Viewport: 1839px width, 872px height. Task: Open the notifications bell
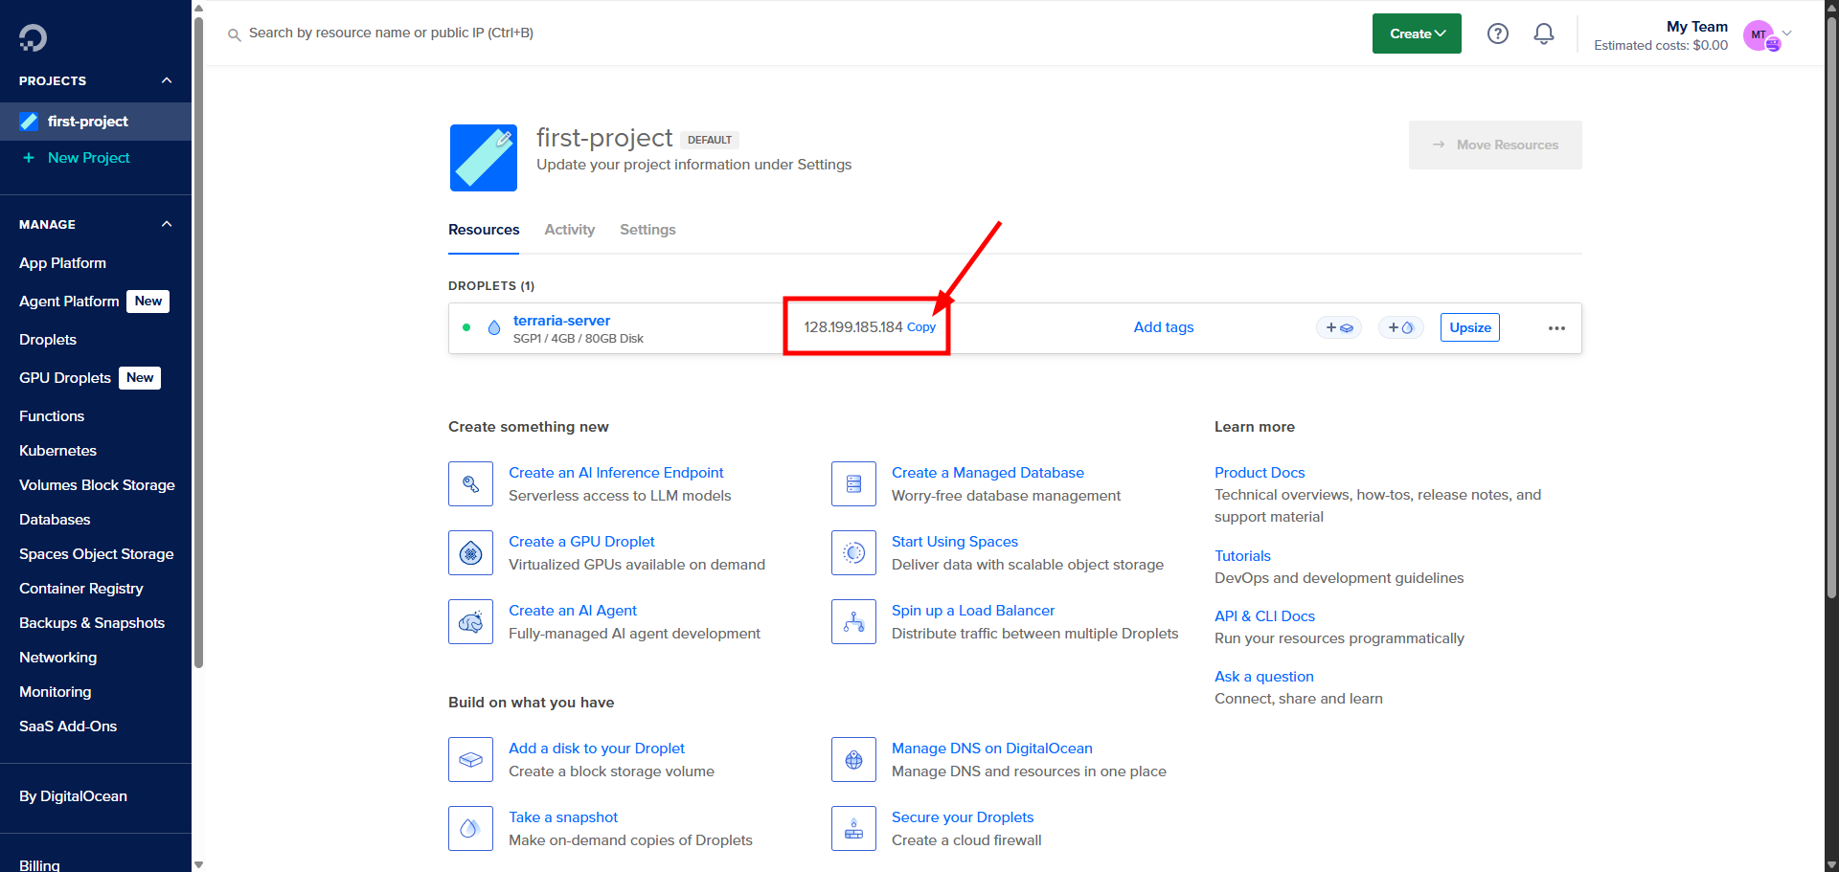pyautogui.click(x=1543, y=33)
